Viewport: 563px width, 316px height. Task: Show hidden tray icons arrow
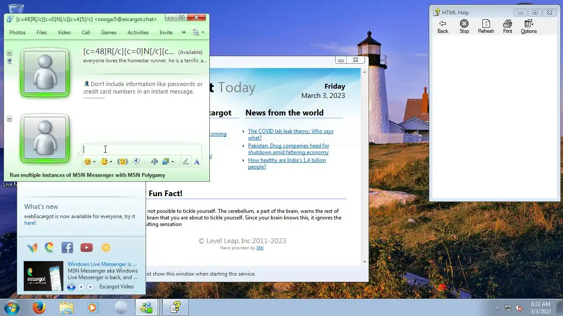(497, 308)
